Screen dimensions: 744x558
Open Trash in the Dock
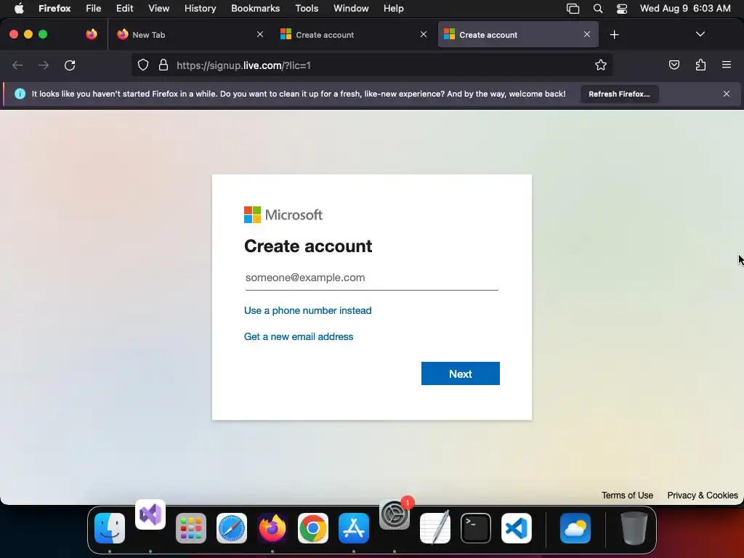pyautogui.click(x=634, y=528)
